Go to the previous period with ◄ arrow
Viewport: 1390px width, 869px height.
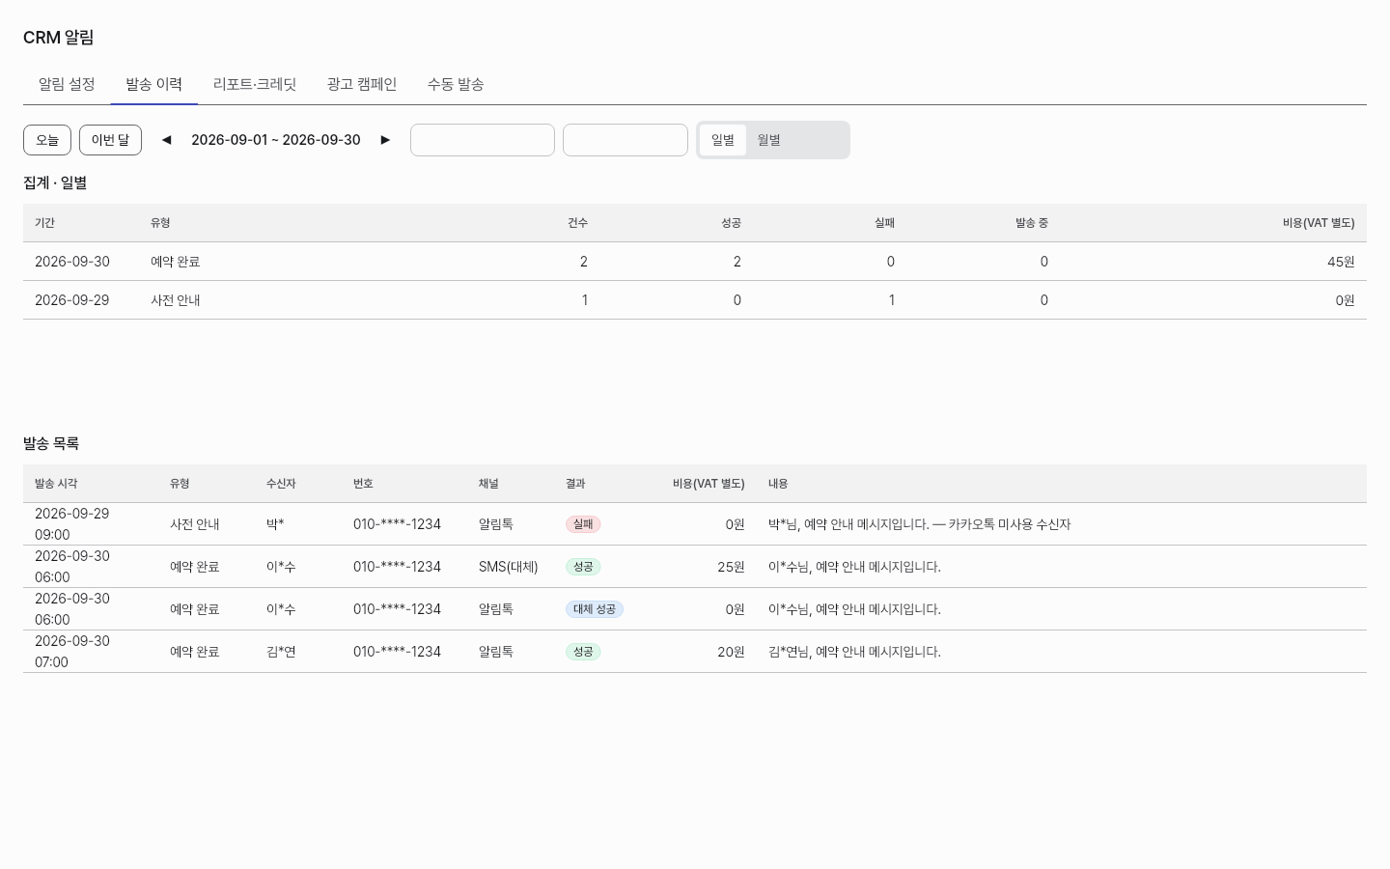[x=166, y=140]
